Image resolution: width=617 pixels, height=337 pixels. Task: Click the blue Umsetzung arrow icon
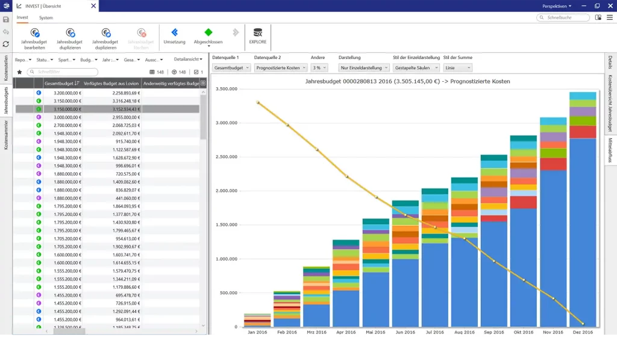tap(174, 32)
